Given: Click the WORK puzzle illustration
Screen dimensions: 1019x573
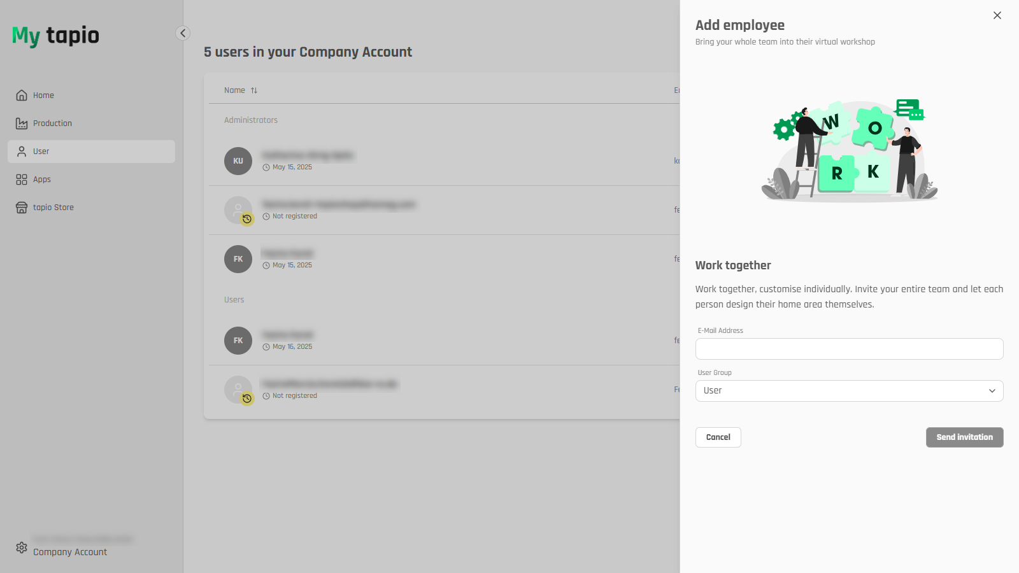Looking at the screenshot, I should pyautogui.click(x=849, y=150).
